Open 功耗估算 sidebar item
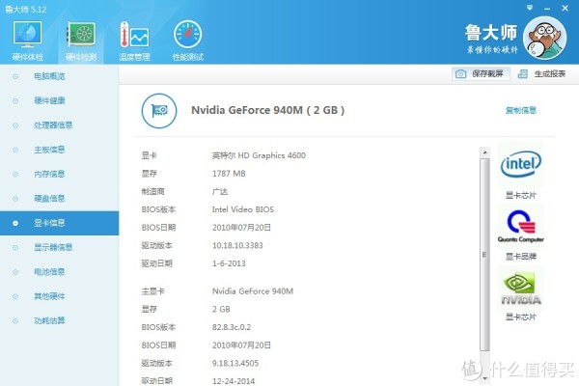This screenshot has width=579, height=386. pos(49,320)
